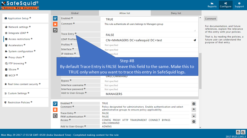Open Real time content security section

coord(23,84)
